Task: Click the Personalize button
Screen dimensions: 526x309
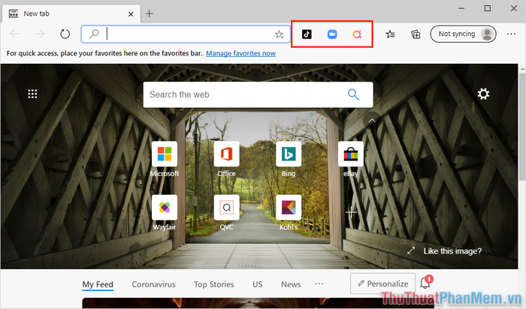Action: (x=382, y=283)
